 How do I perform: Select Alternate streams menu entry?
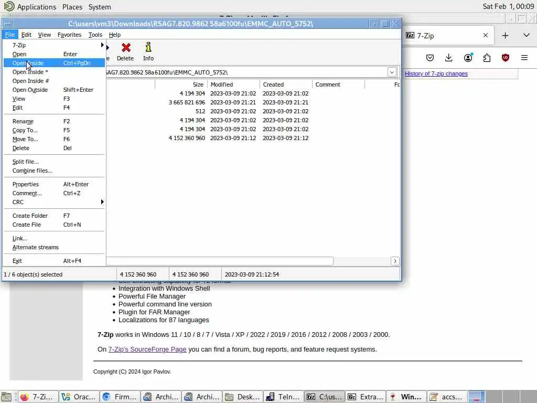click(54, 248)
